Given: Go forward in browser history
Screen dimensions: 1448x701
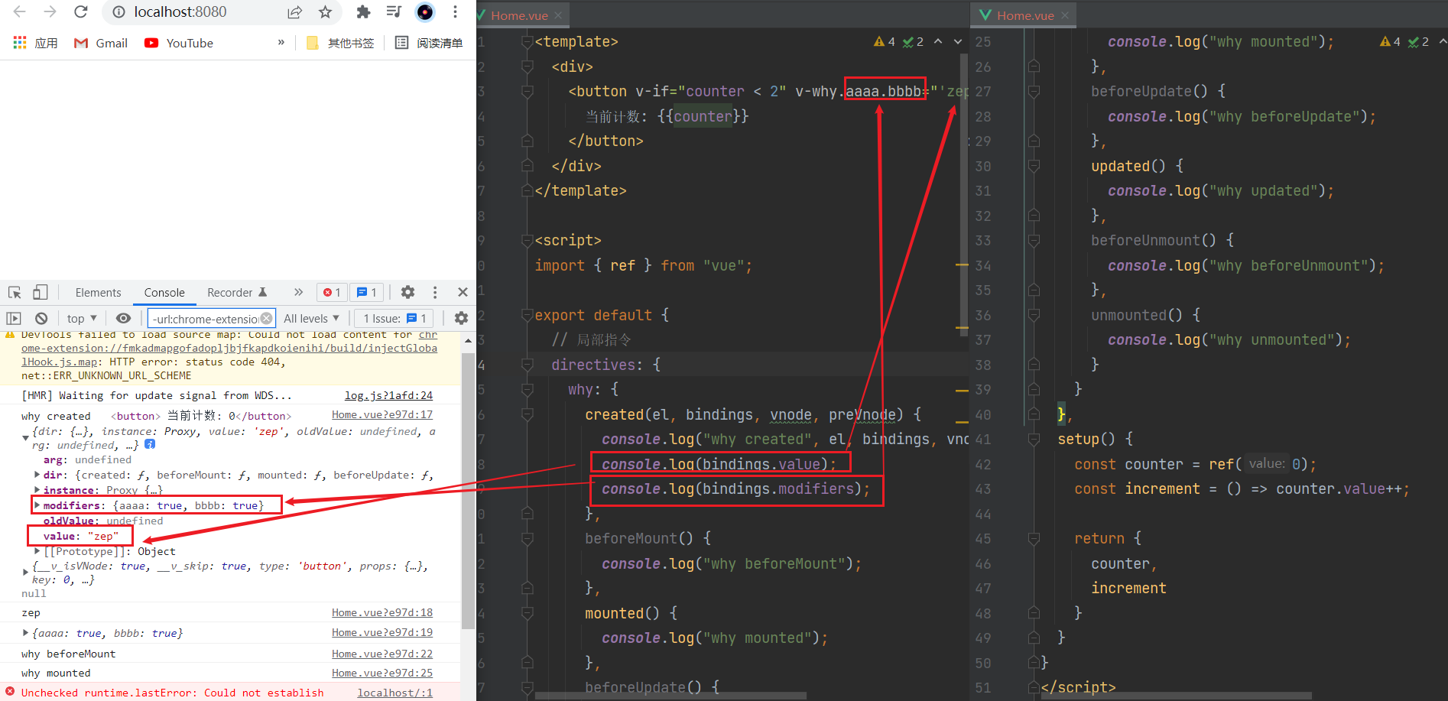Looking at the screenshot, I should tap(50, 11).
